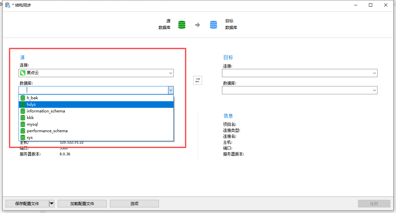Click the sys database icon
396x213 pixels.
point(23,137)
